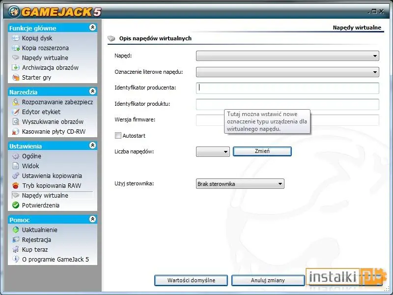The height and width of the screenshot is (295, 393).
Task: Click Kasowanie płyty CD-RW entry
Action: 54,131
